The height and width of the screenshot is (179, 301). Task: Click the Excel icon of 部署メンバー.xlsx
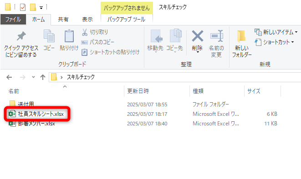(x=12, y=124)
